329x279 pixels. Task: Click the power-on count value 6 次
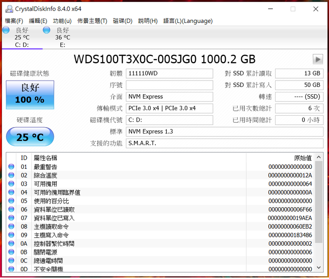pos(299,108)
